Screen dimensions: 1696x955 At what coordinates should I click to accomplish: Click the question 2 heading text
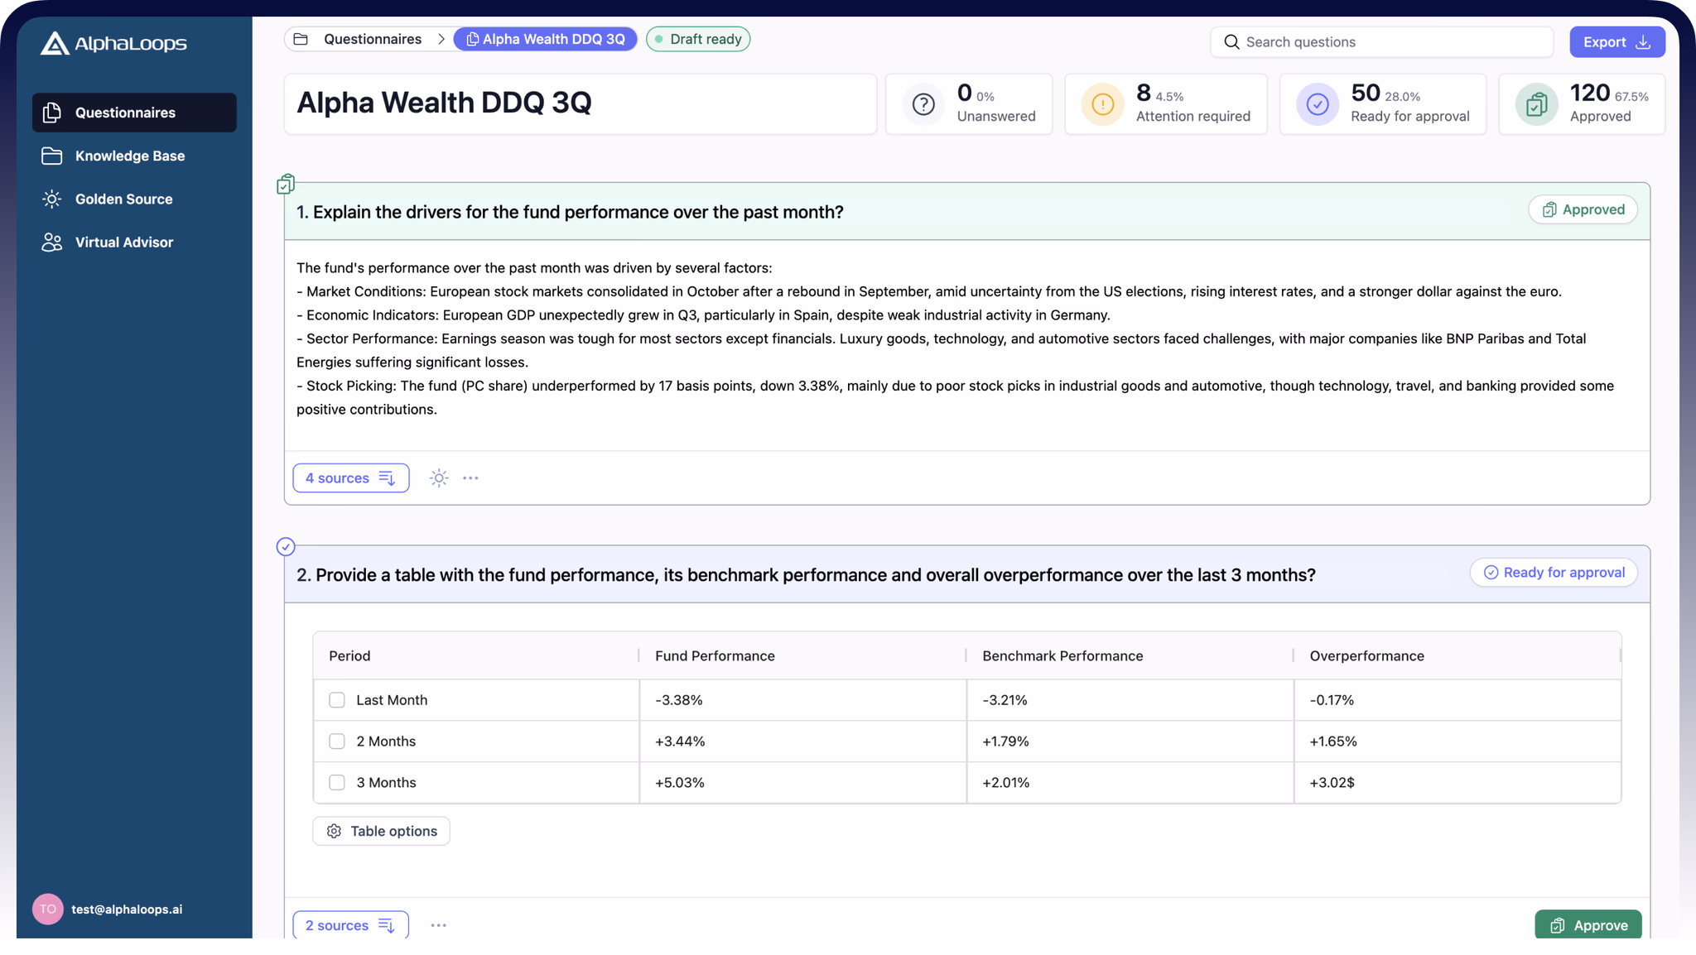806,574
